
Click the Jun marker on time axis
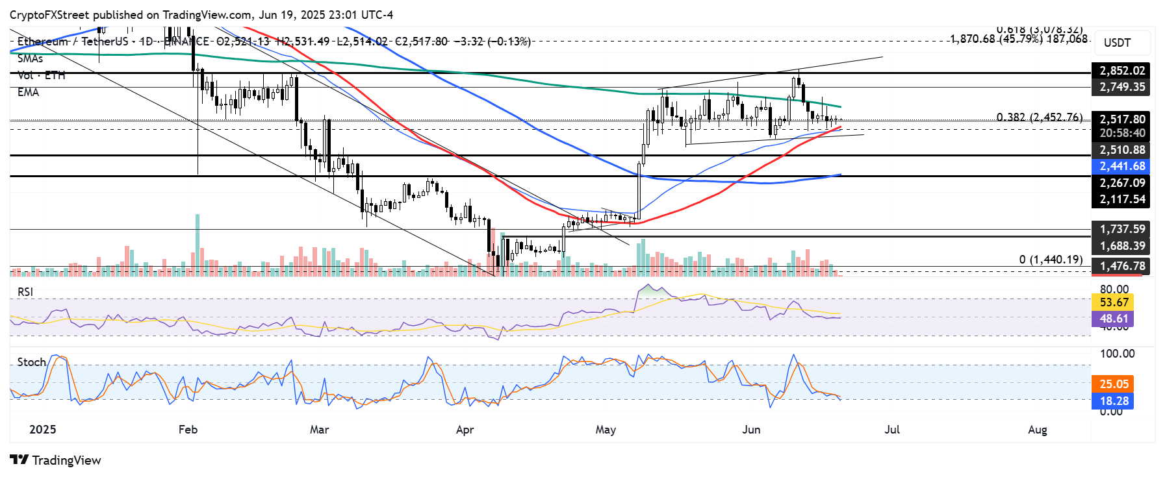[751, 430]
